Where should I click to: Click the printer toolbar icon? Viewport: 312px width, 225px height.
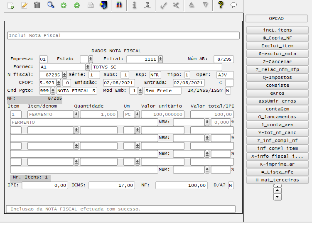click(x=90, y=5)
